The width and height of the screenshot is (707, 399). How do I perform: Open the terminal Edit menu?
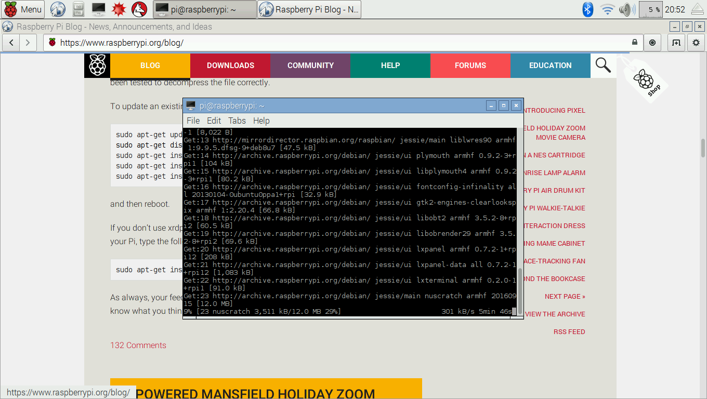click(214, 121)
